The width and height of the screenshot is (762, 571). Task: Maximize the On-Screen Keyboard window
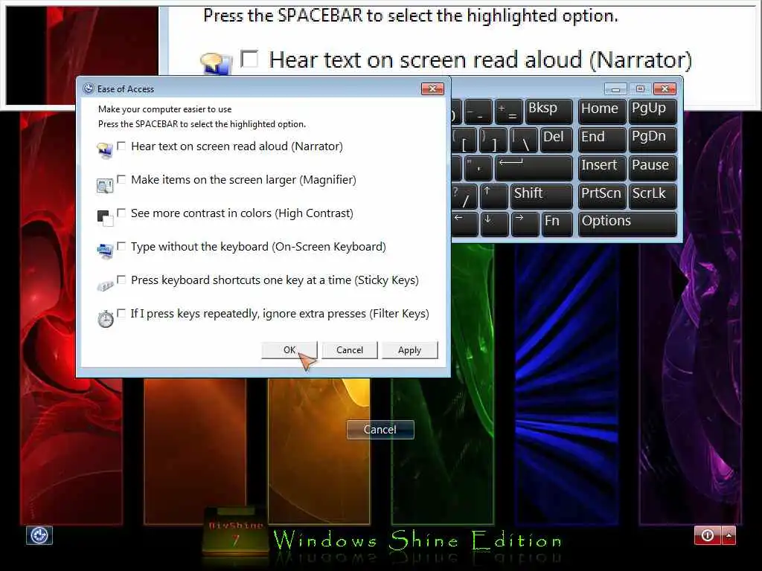click(640, 89)
